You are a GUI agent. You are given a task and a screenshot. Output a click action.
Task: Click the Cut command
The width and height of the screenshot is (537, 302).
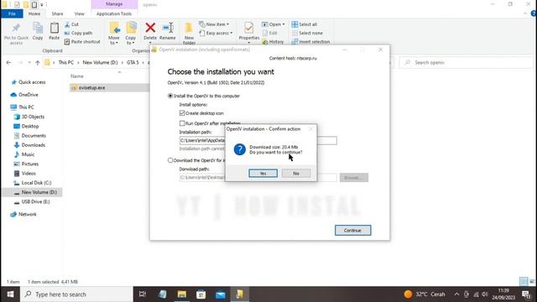71,24
